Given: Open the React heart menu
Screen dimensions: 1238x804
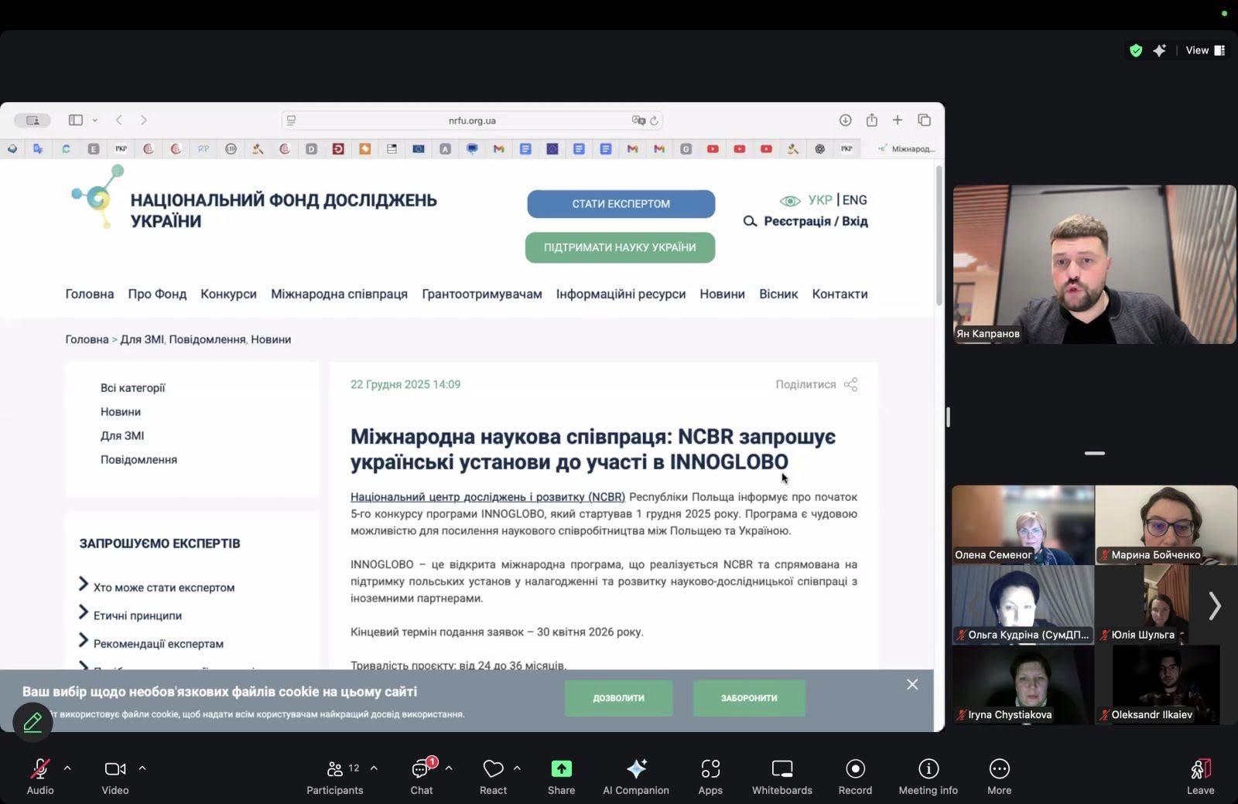Looking at the screenshot, I should coord(493,776).
